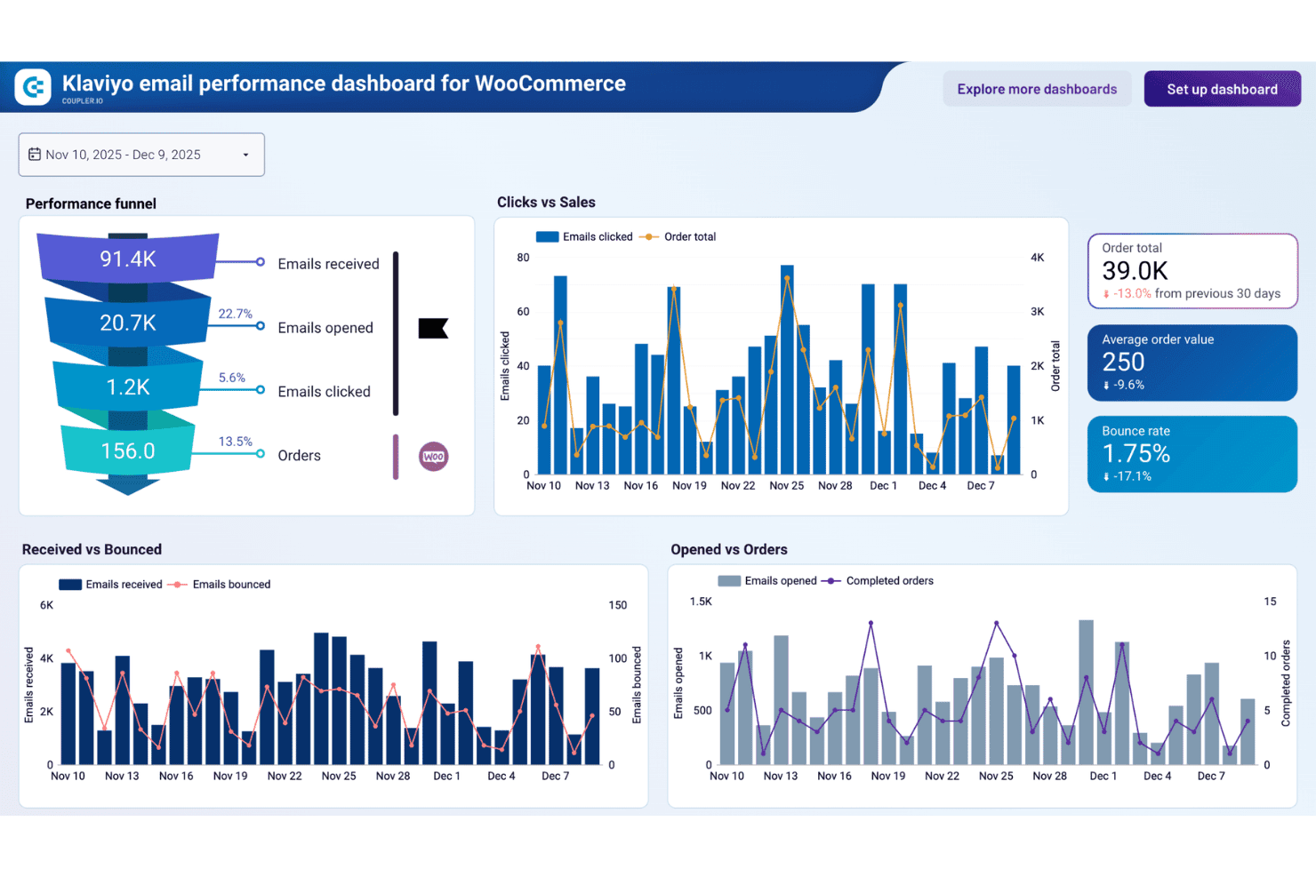Image resolution: width=1316 pixels, height=877 pixels.
Task: Toggle Order total legend marker
Action: tap(649, 237)
